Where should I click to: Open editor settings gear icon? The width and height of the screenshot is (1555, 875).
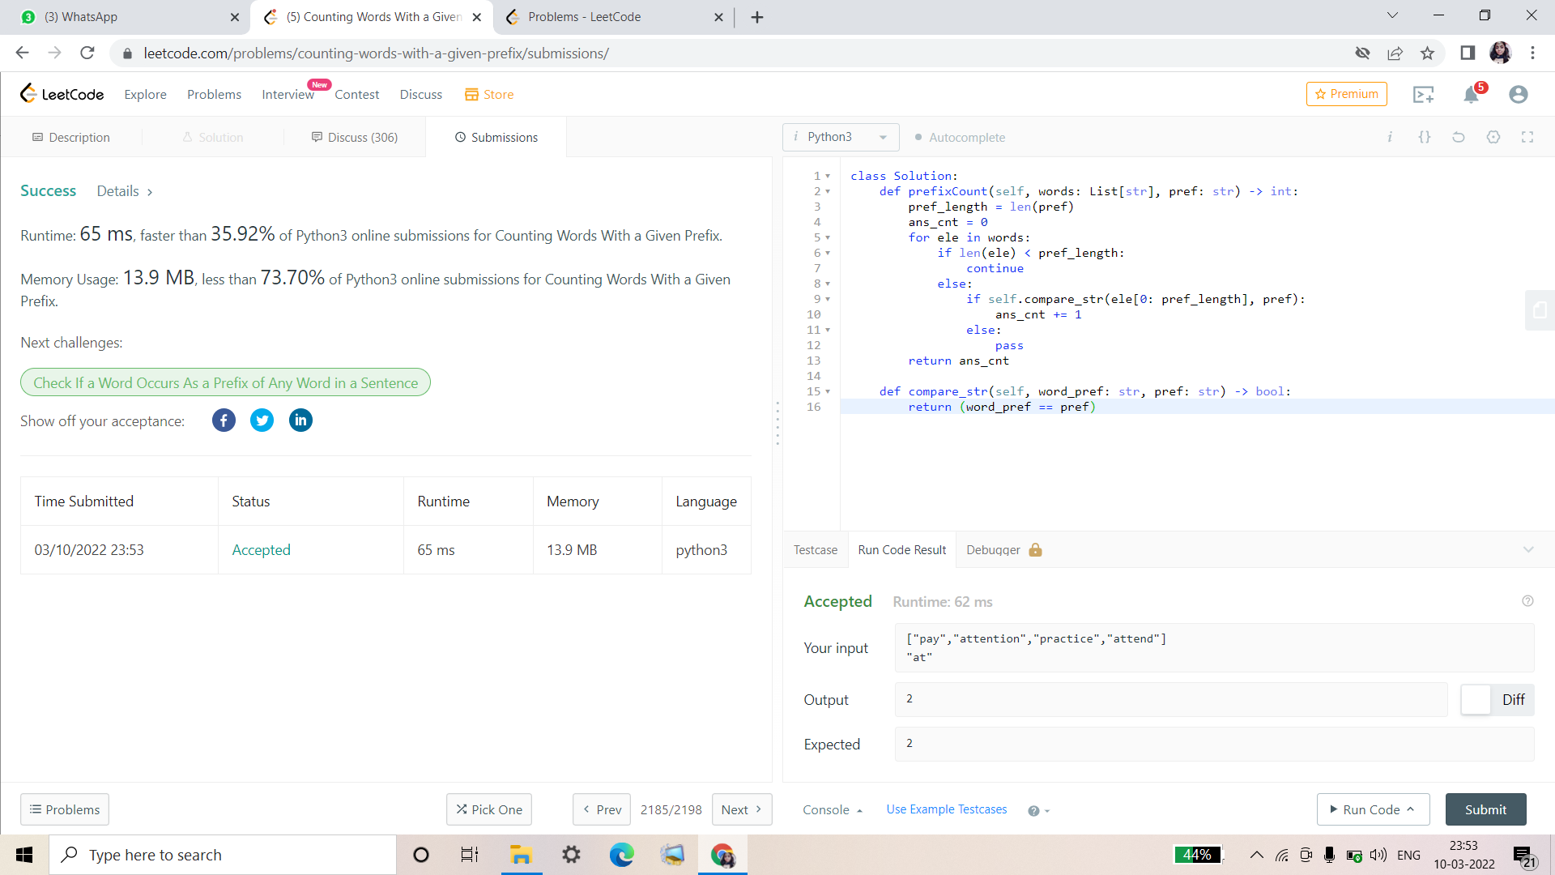point(1493,137)
